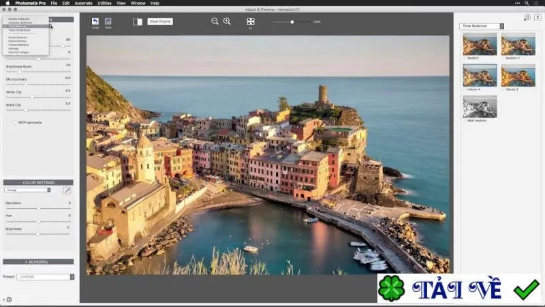
Task: Click the White Clip slider
Action: click(38, 97)
